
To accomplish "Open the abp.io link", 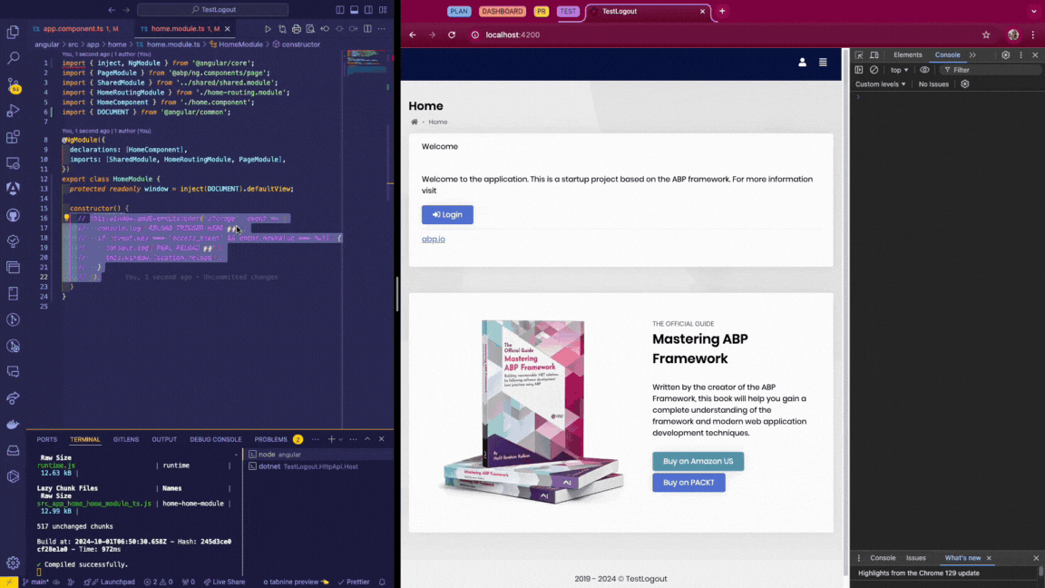I will (433, 240).
